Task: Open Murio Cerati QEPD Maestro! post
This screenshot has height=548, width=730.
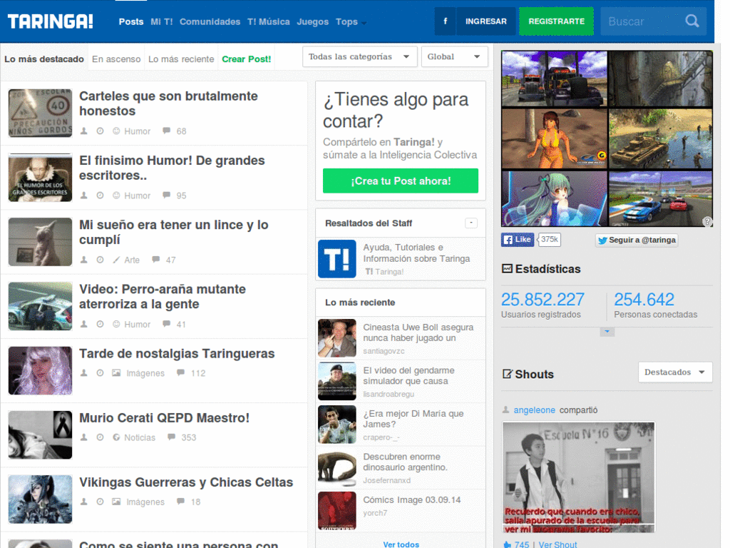Action: (165, 418)
